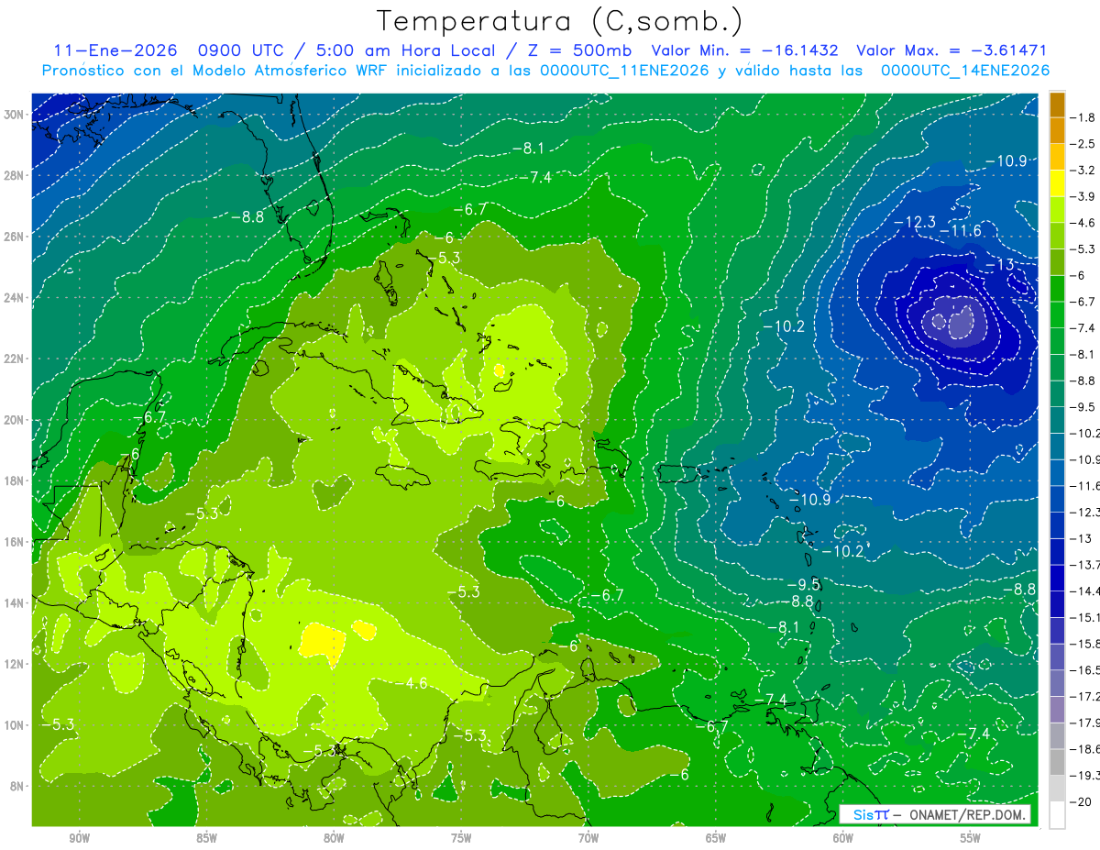Click the "70W" longitude axis label
Screen dimensions: 1100x850
[x=588, y=838]
